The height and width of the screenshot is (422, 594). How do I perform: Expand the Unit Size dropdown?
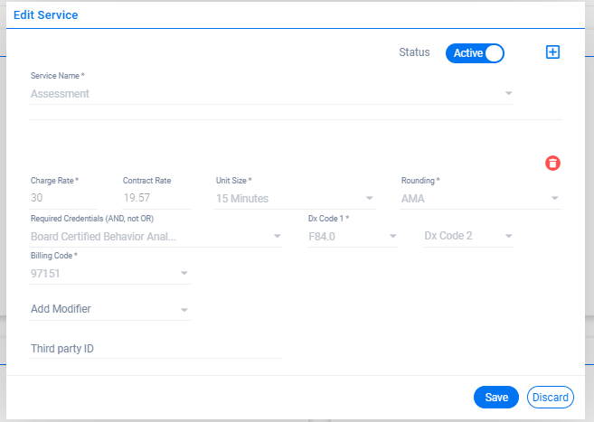(370, 198)
